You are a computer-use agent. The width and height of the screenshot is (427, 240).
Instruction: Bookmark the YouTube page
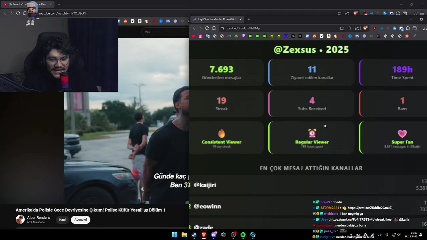click(x=25, y=13)
